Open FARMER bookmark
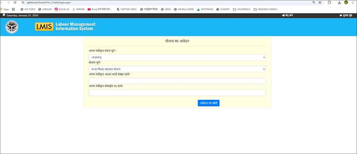Screen dimensions: 357x154 click(x=78, y=9)
